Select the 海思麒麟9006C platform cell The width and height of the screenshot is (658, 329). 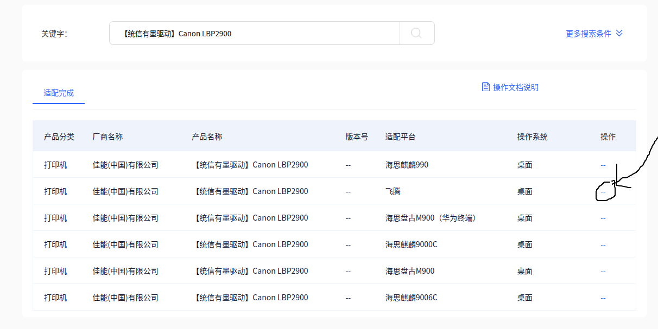tap(412, 298)
